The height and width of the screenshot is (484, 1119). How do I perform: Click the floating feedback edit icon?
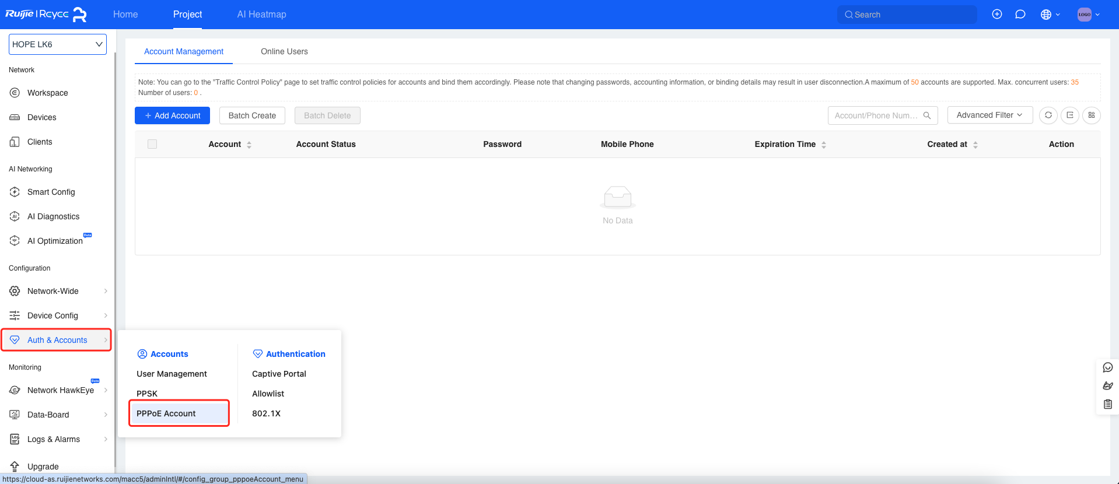coord(1108,386)
